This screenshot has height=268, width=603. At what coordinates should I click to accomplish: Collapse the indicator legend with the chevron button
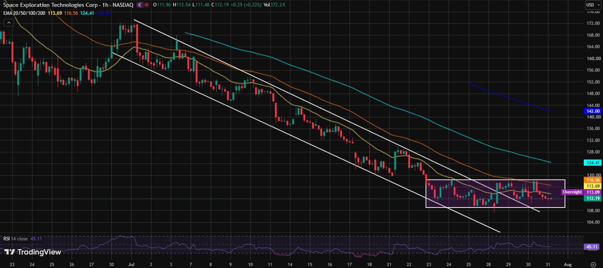pyautogui.click(x=8, y=22)
